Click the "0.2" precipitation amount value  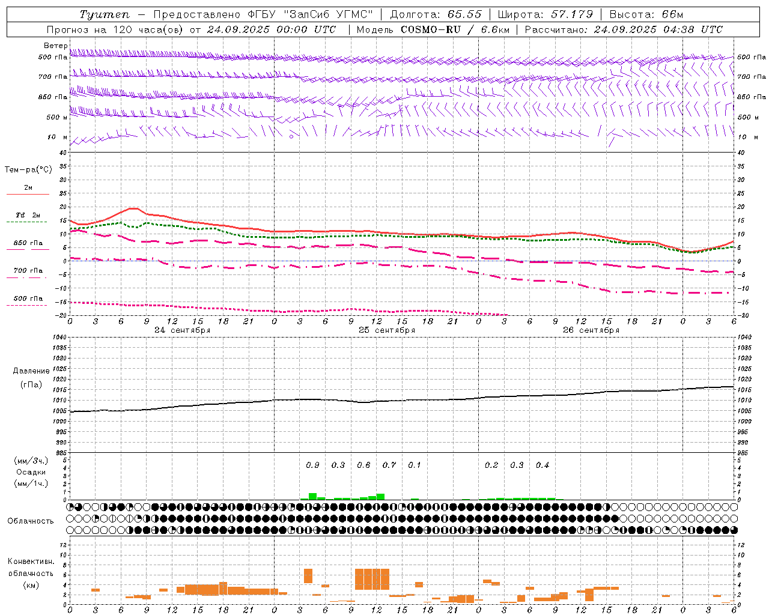pos(491,465)
